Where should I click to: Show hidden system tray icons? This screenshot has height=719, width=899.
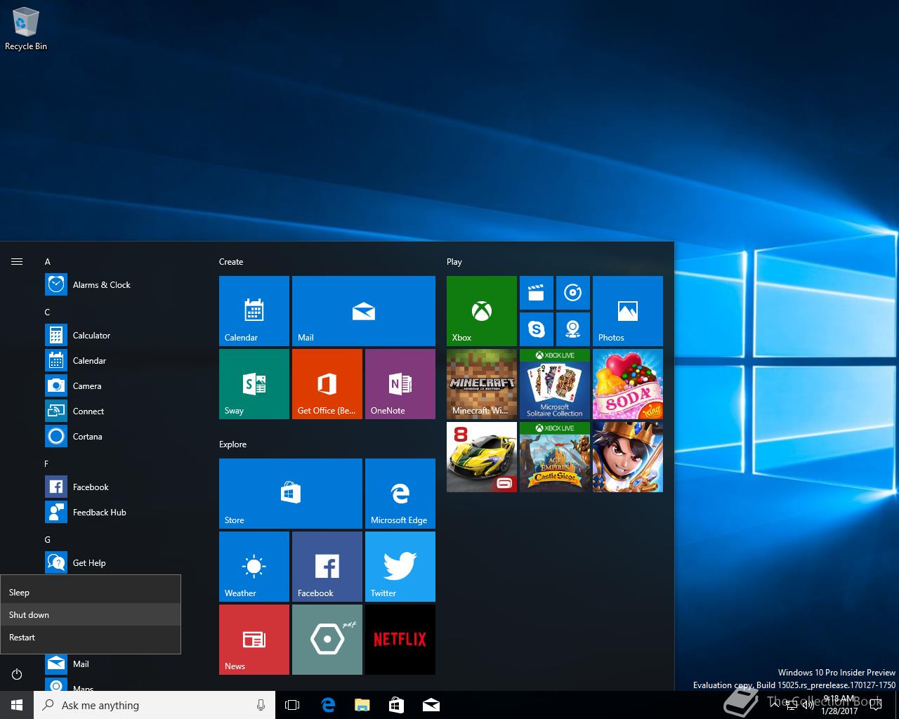774,705
